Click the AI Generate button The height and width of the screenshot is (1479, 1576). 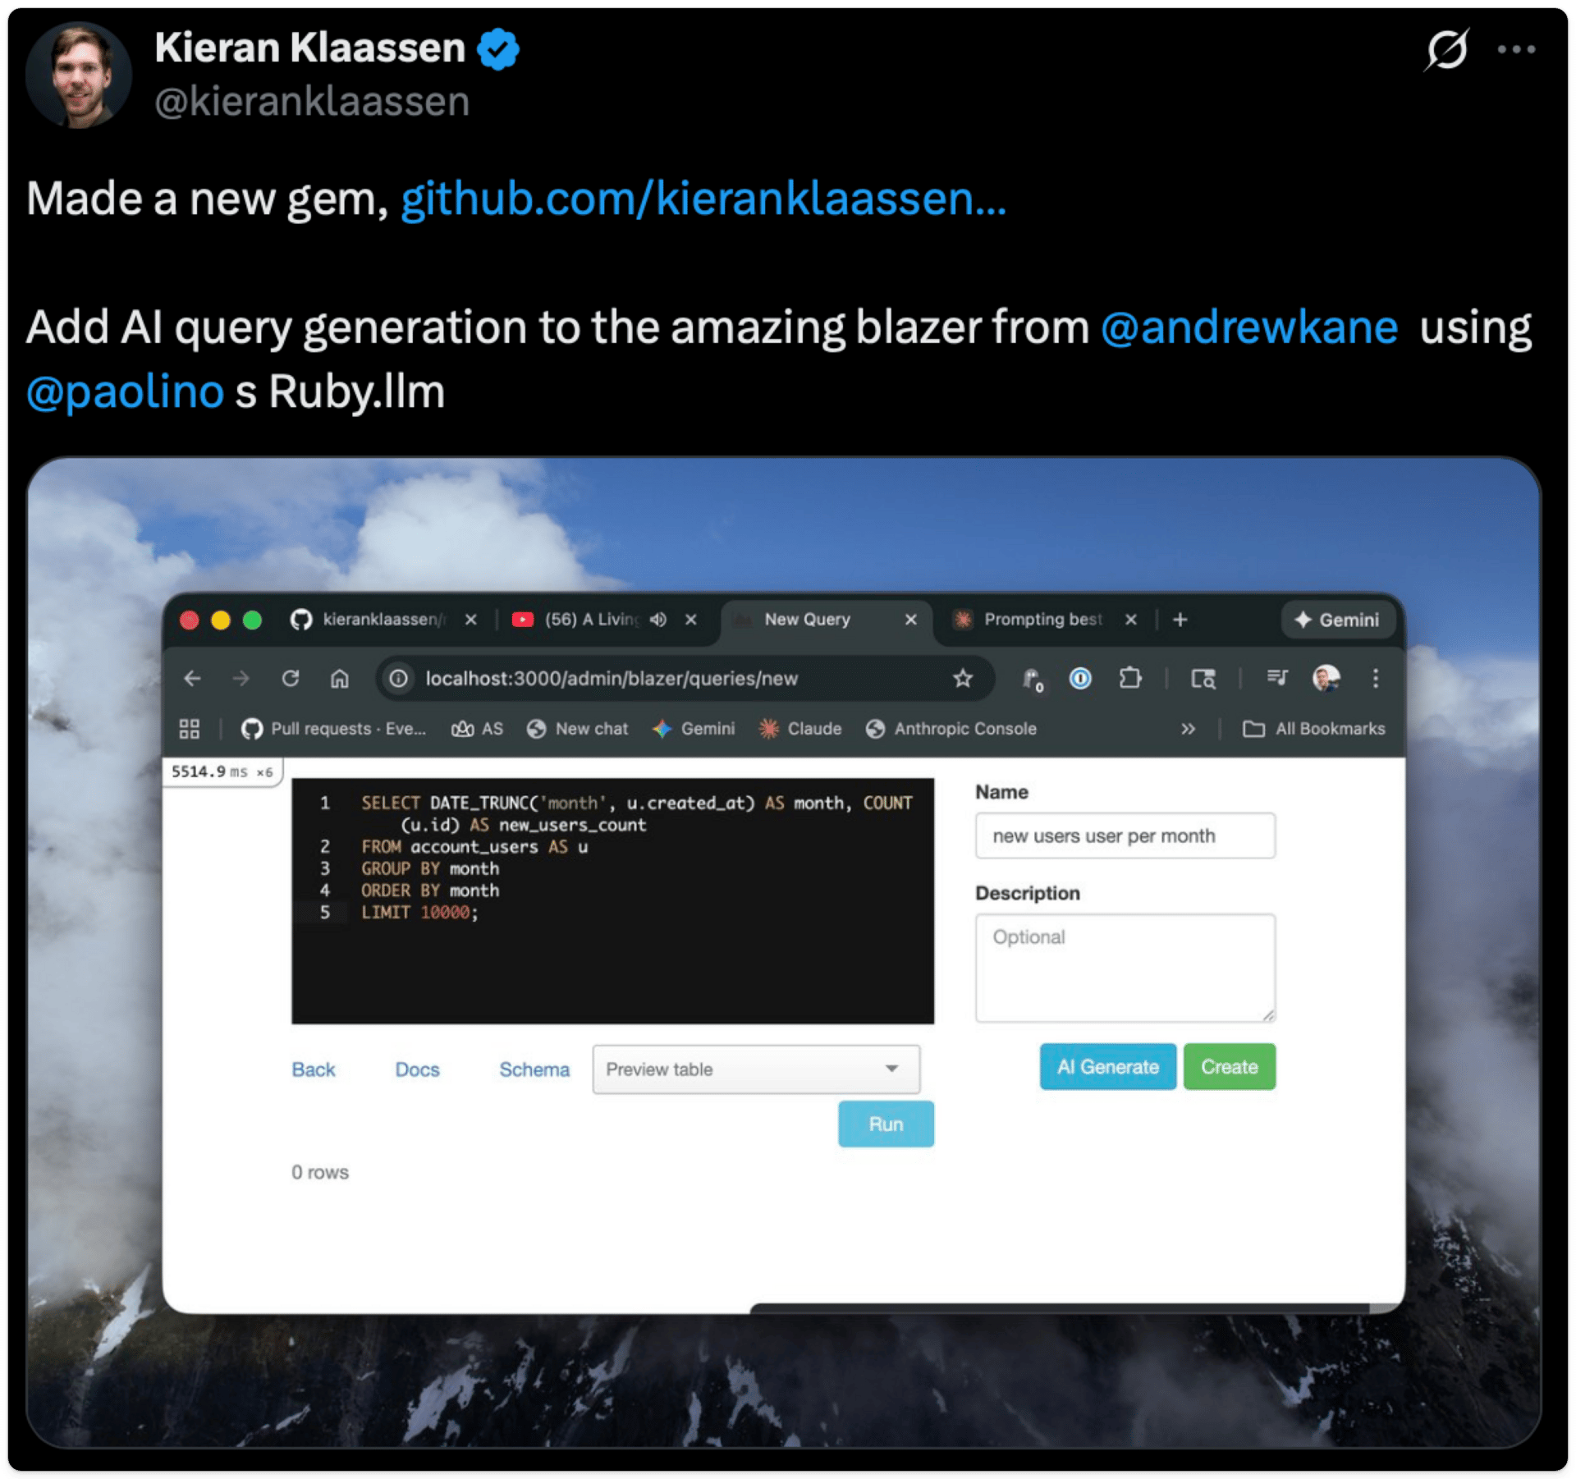pyautogui.click(x=1107, y=1067)
